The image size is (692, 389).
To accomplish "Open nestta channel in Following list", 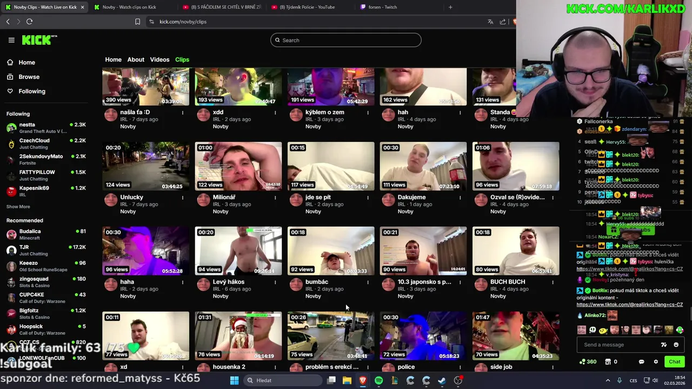I will click(46, 128).
